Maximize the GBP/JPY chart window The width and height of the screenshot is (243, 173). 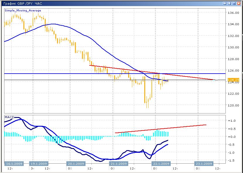click(x=234, y=4)
